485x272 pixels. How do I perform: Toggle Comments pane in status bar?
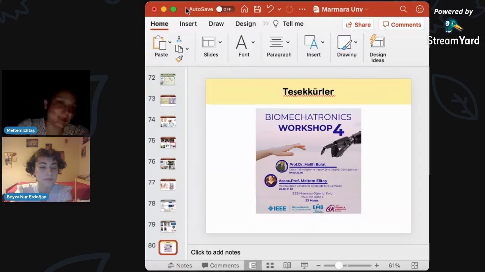[220, 266]
